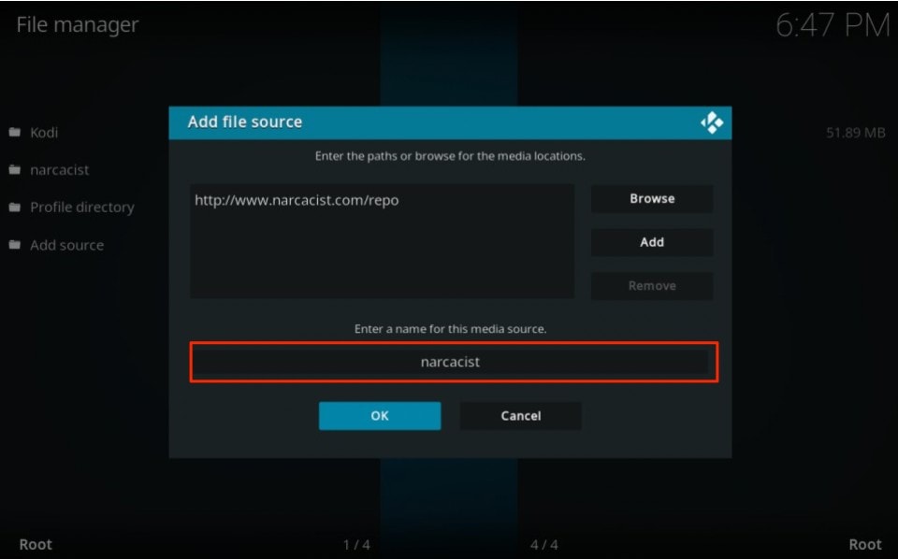Click the 1 / 4 item counter
Viewport: 898px width, 559px height.
[356, 545]
